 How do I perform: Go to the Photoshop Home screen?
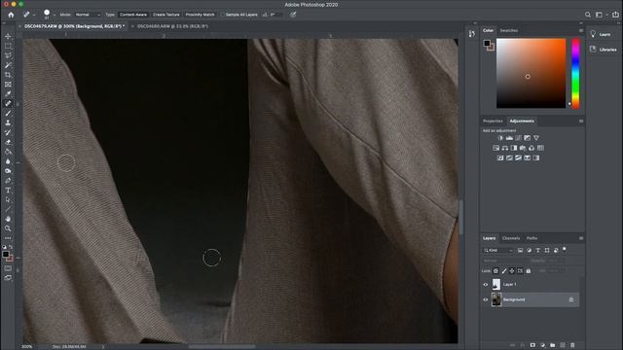click(11, 15)
